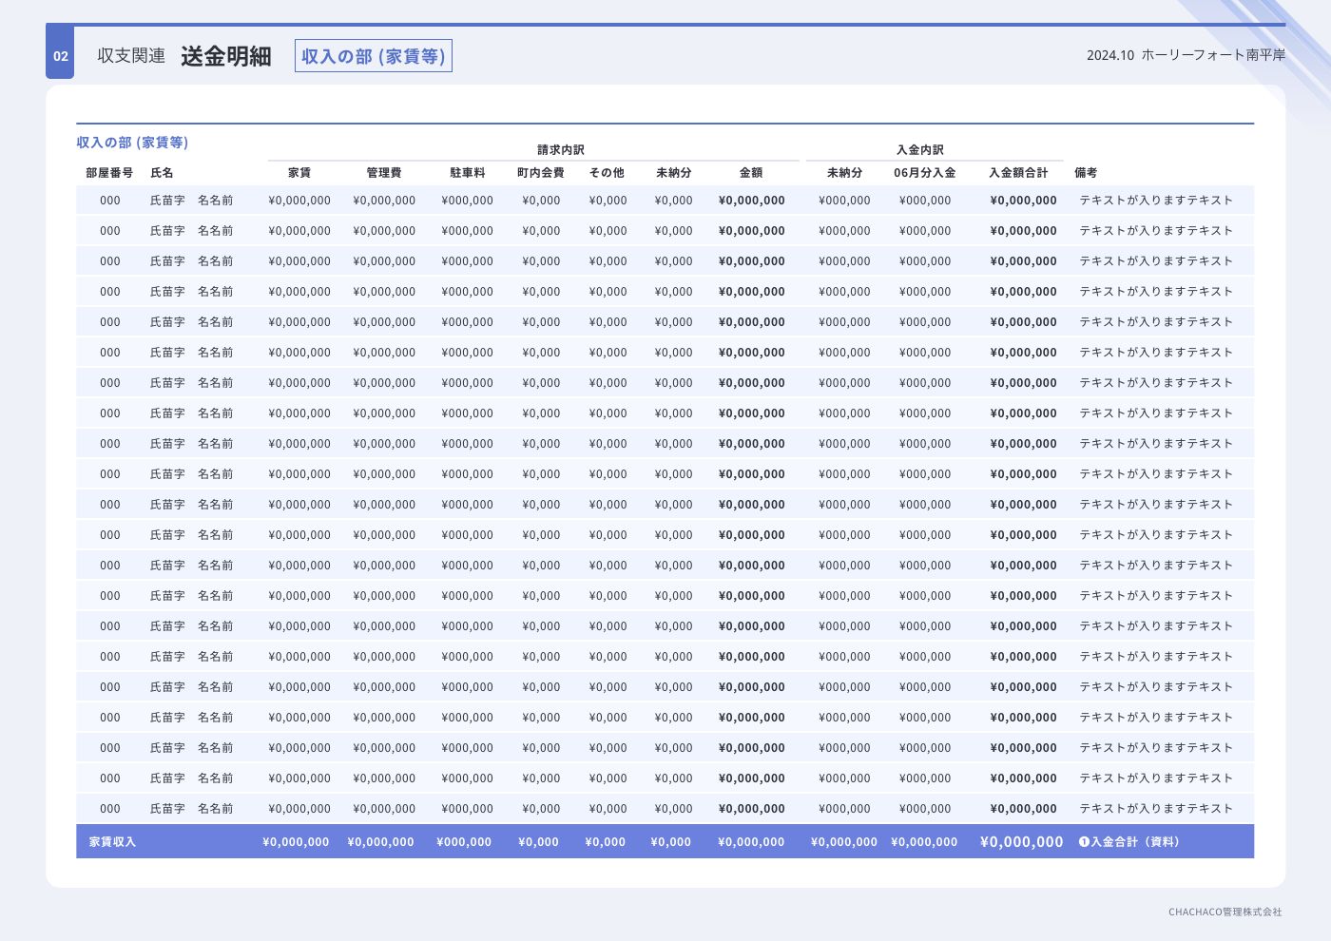Select the boxed 収入の部 (家賃等) tag in header
This screenshot has height=941, width=1331.
373,56
